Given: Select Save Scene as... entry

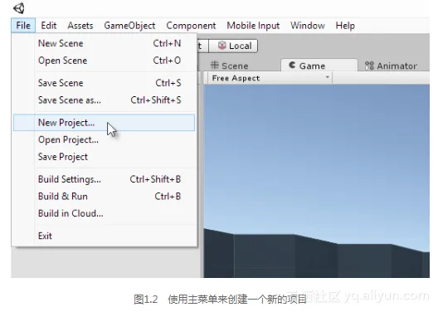Looking at the screenshot, I should (105, 100).
